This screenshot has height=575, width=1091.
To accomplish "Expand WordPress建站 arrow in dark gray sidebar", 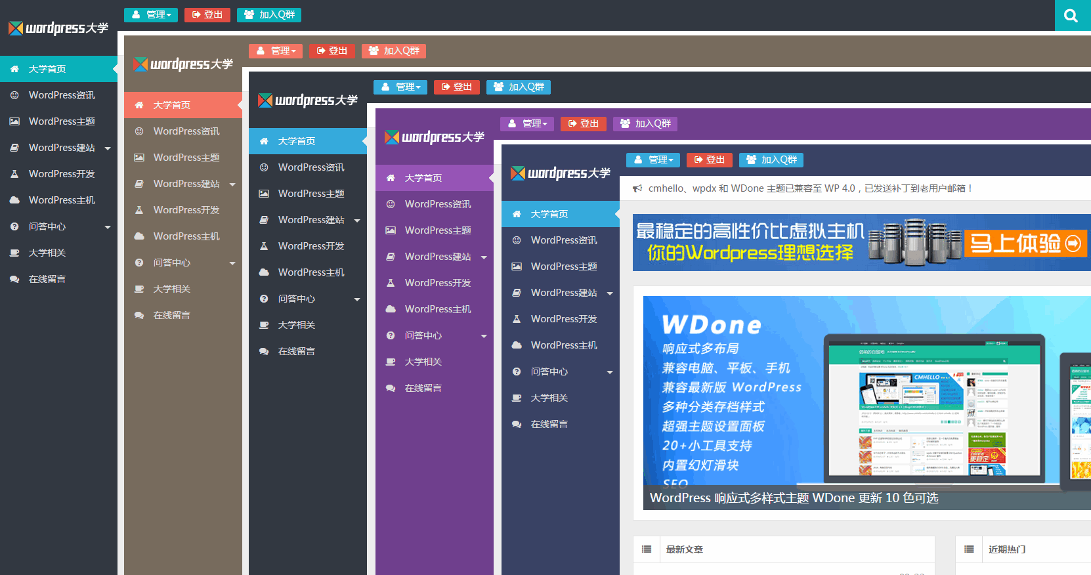I will [108, 148].
